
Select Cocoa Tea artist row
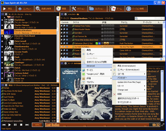pyautogui.click(x=29, y=80)
